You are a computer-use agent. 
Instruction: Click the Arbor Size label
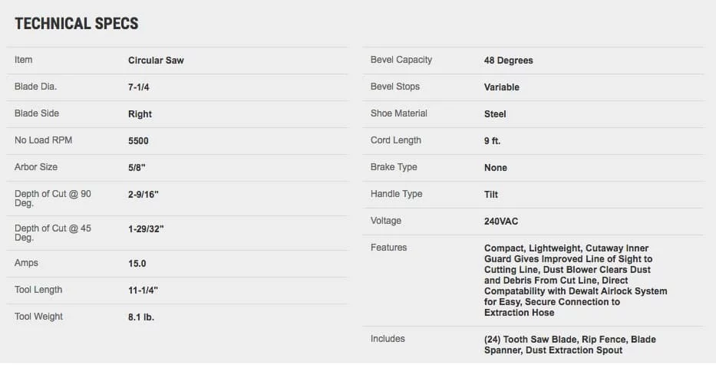[x=35, y=167]
